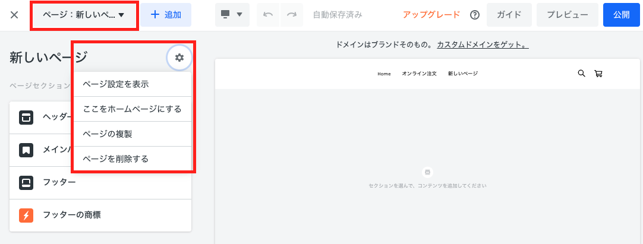Screen dimensions: 643x244
Task: Select the フッターの商標 row
Action: pos(100,216)
